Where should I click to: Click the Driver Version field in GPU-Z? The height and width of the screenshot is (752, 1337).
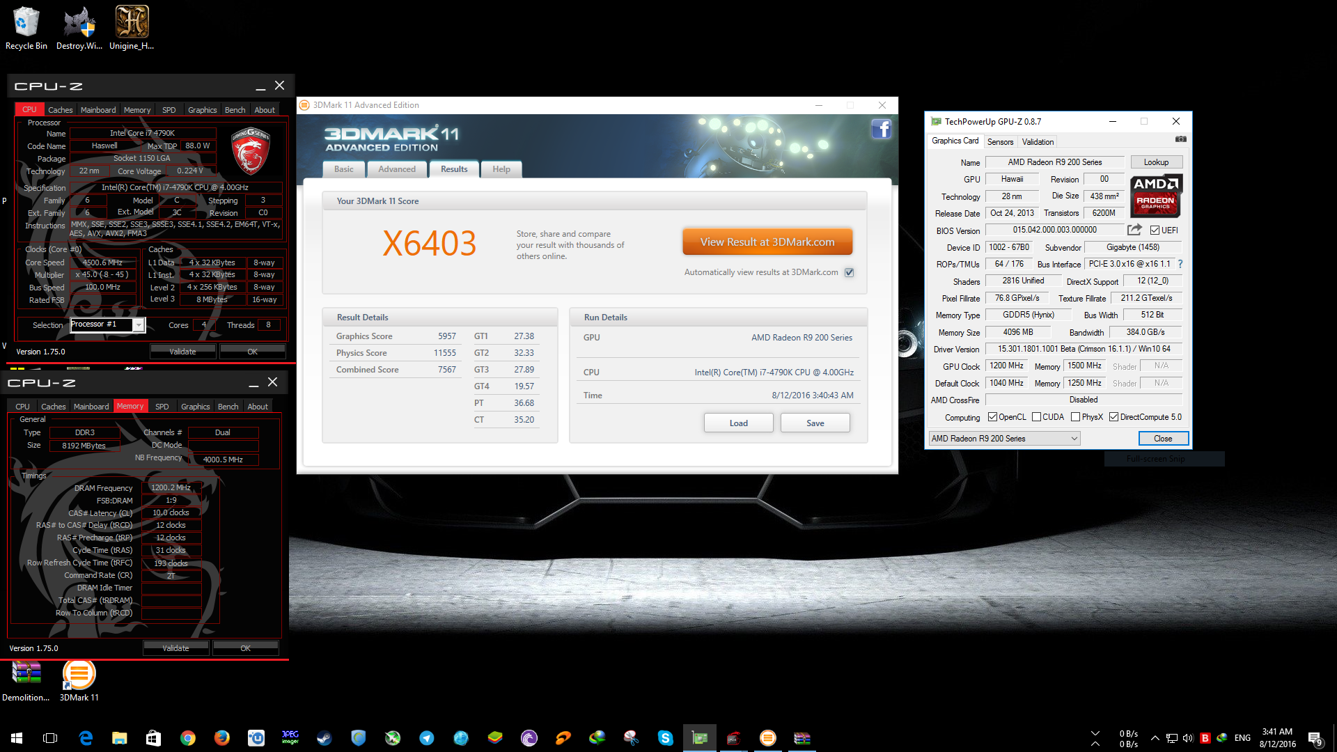(1084, 349)
